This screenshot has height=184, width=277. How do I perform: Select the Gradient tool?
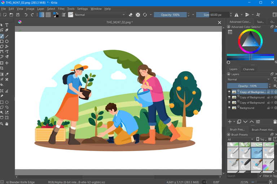click(2, 74)
